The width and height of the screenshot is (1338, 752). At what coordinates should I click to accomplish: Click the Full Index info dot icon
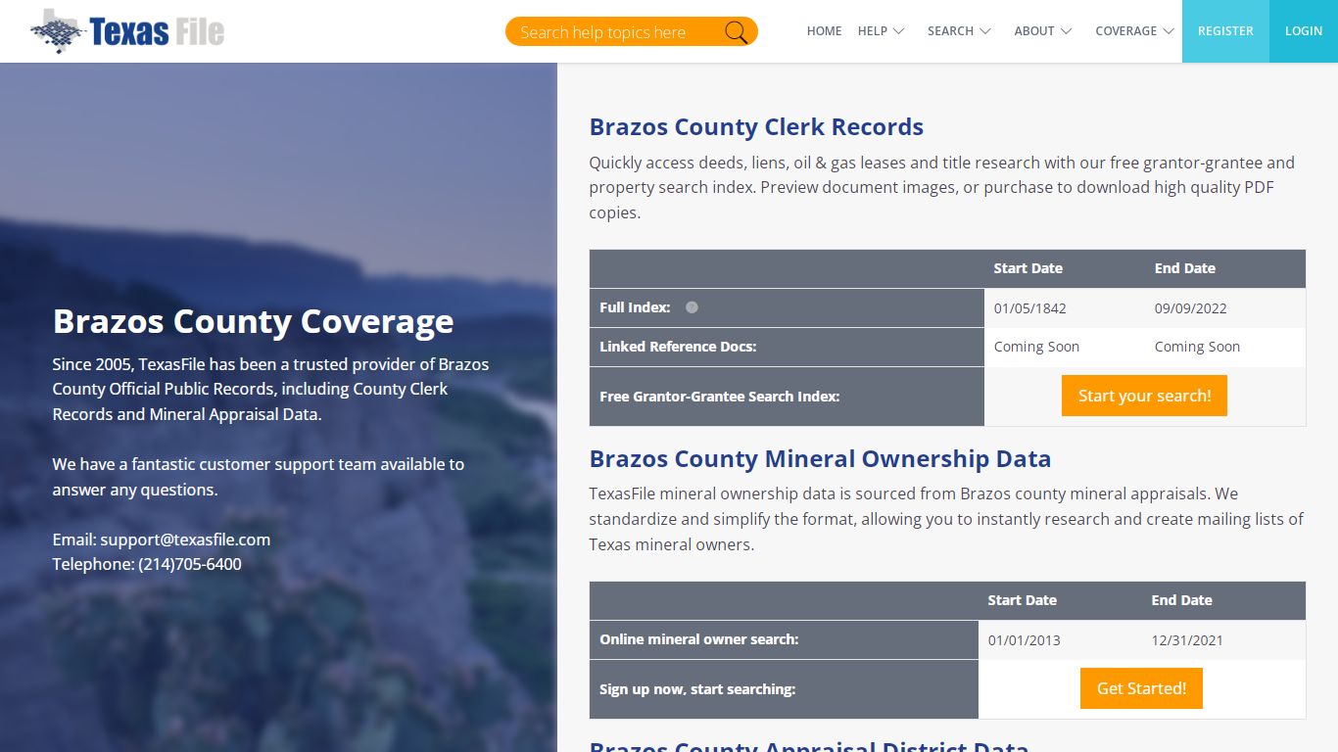(692, 307)
